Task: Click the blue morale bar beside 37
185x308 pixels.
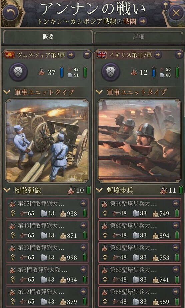Action: pos(61,72)
